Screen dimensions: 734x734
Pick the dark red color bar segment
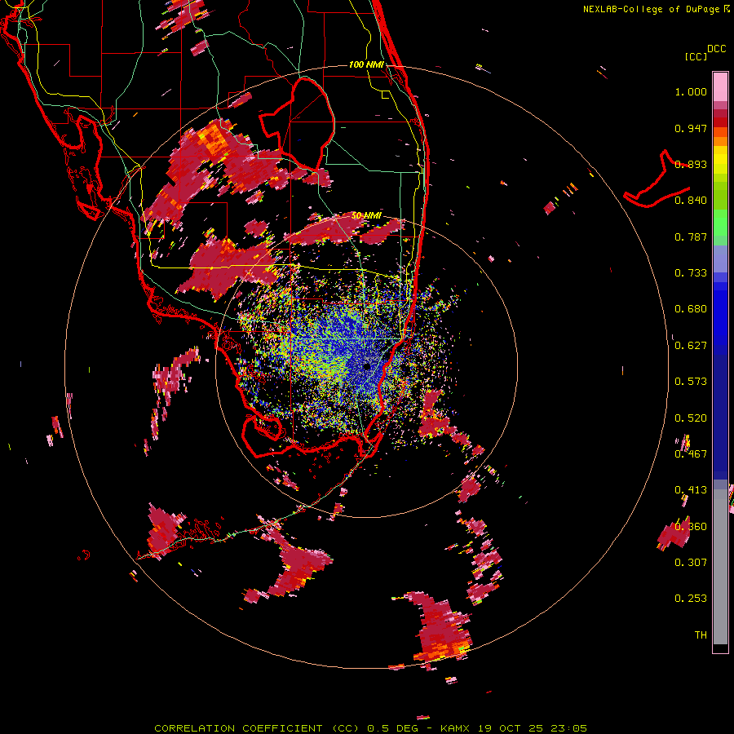[720, 122]
